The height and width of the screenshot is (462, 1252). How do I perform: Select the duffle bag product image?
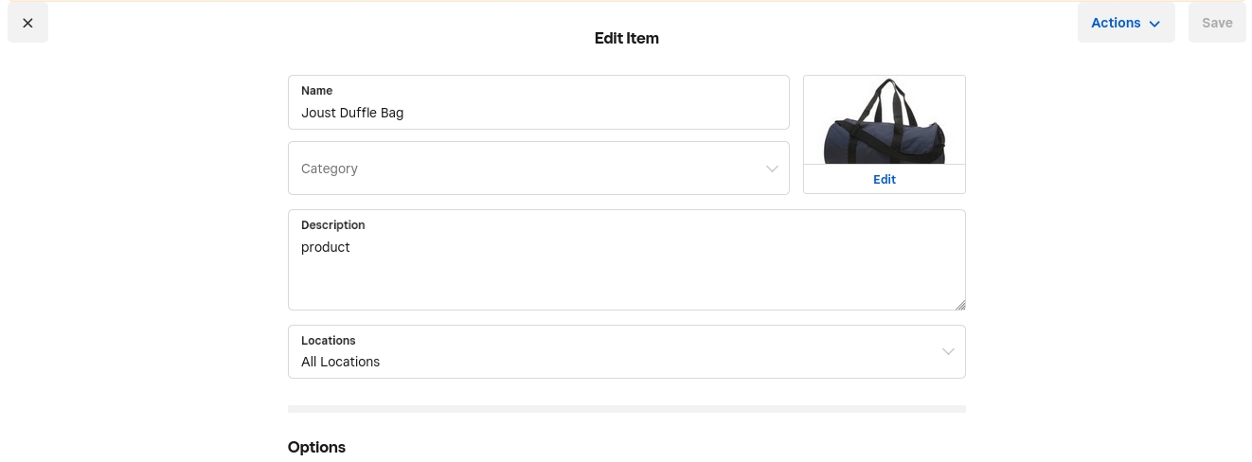click(x=885, y=120)
